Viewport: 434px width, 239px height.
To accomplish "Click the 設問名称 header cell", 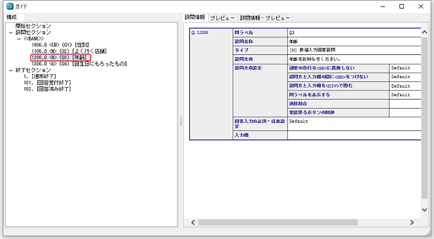I will (260, 41).
